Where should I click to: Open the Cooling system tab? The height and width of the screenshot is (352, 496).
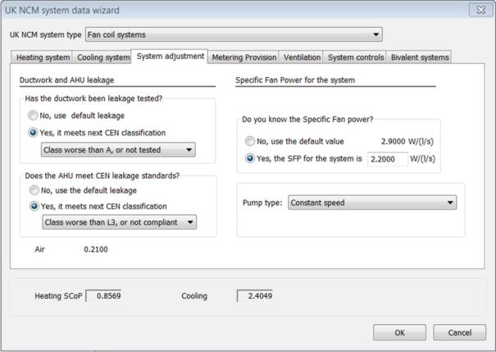point(103,57)
